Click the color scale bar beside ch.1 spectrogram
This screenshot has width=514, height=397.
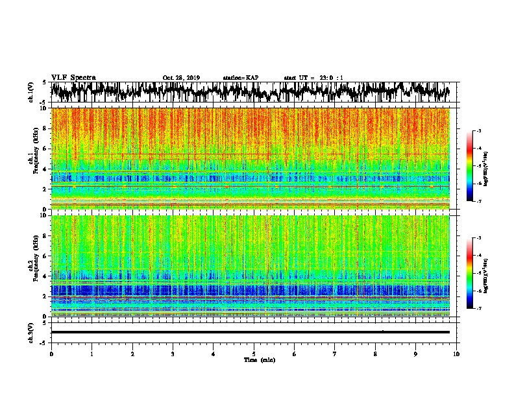(x=469, y=166)
